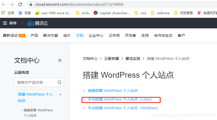Click the lock icon in address bar
The height and width of the screenshot is (120, 217).
click(x=31, y=4)
